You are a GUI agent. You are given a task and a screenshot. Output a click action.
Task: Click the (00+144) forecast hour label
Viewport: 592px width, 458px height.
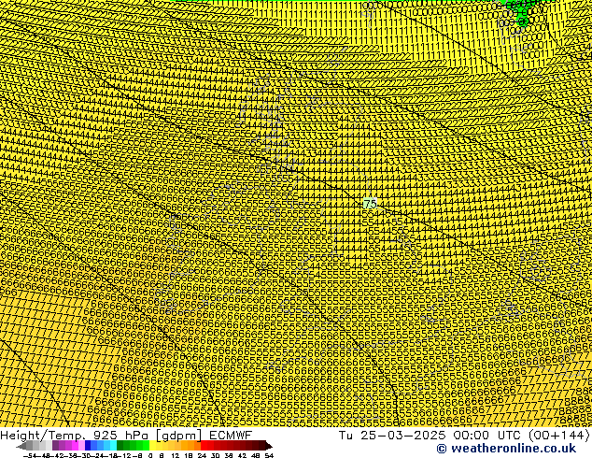click(558, 435)
